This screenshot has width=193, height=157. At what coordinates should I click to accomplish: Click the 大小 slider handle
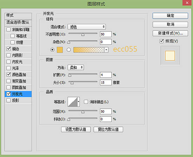72,83
